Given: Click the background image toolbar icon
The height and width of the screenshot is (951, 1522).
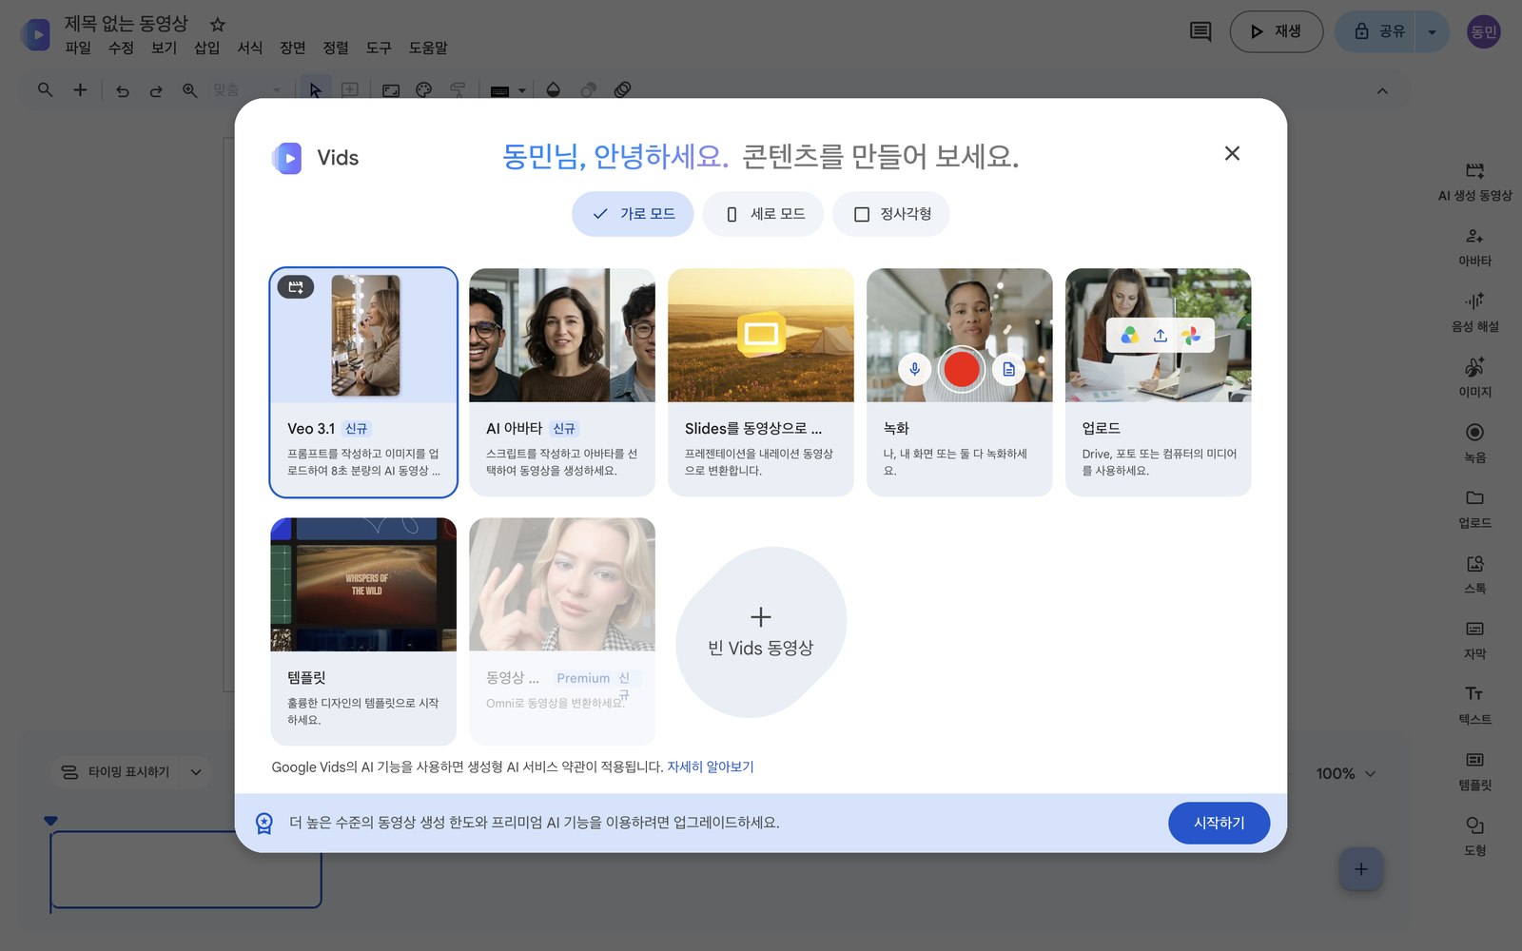Looking at the screenshot, I should click(x=391, y=90).
